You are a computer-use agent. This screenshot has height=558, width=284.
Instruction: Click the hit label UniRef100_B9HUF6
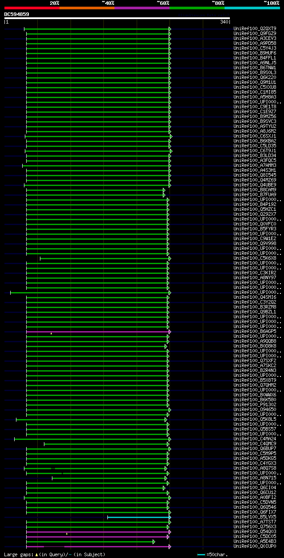[x=255, y=53]
